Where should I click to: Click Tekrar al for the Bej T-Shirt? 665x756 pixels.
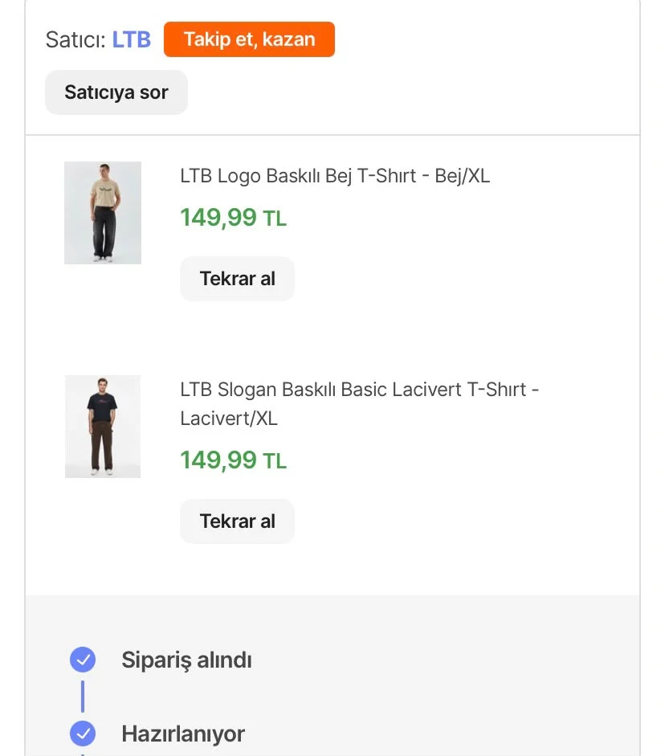click(237, 279)
